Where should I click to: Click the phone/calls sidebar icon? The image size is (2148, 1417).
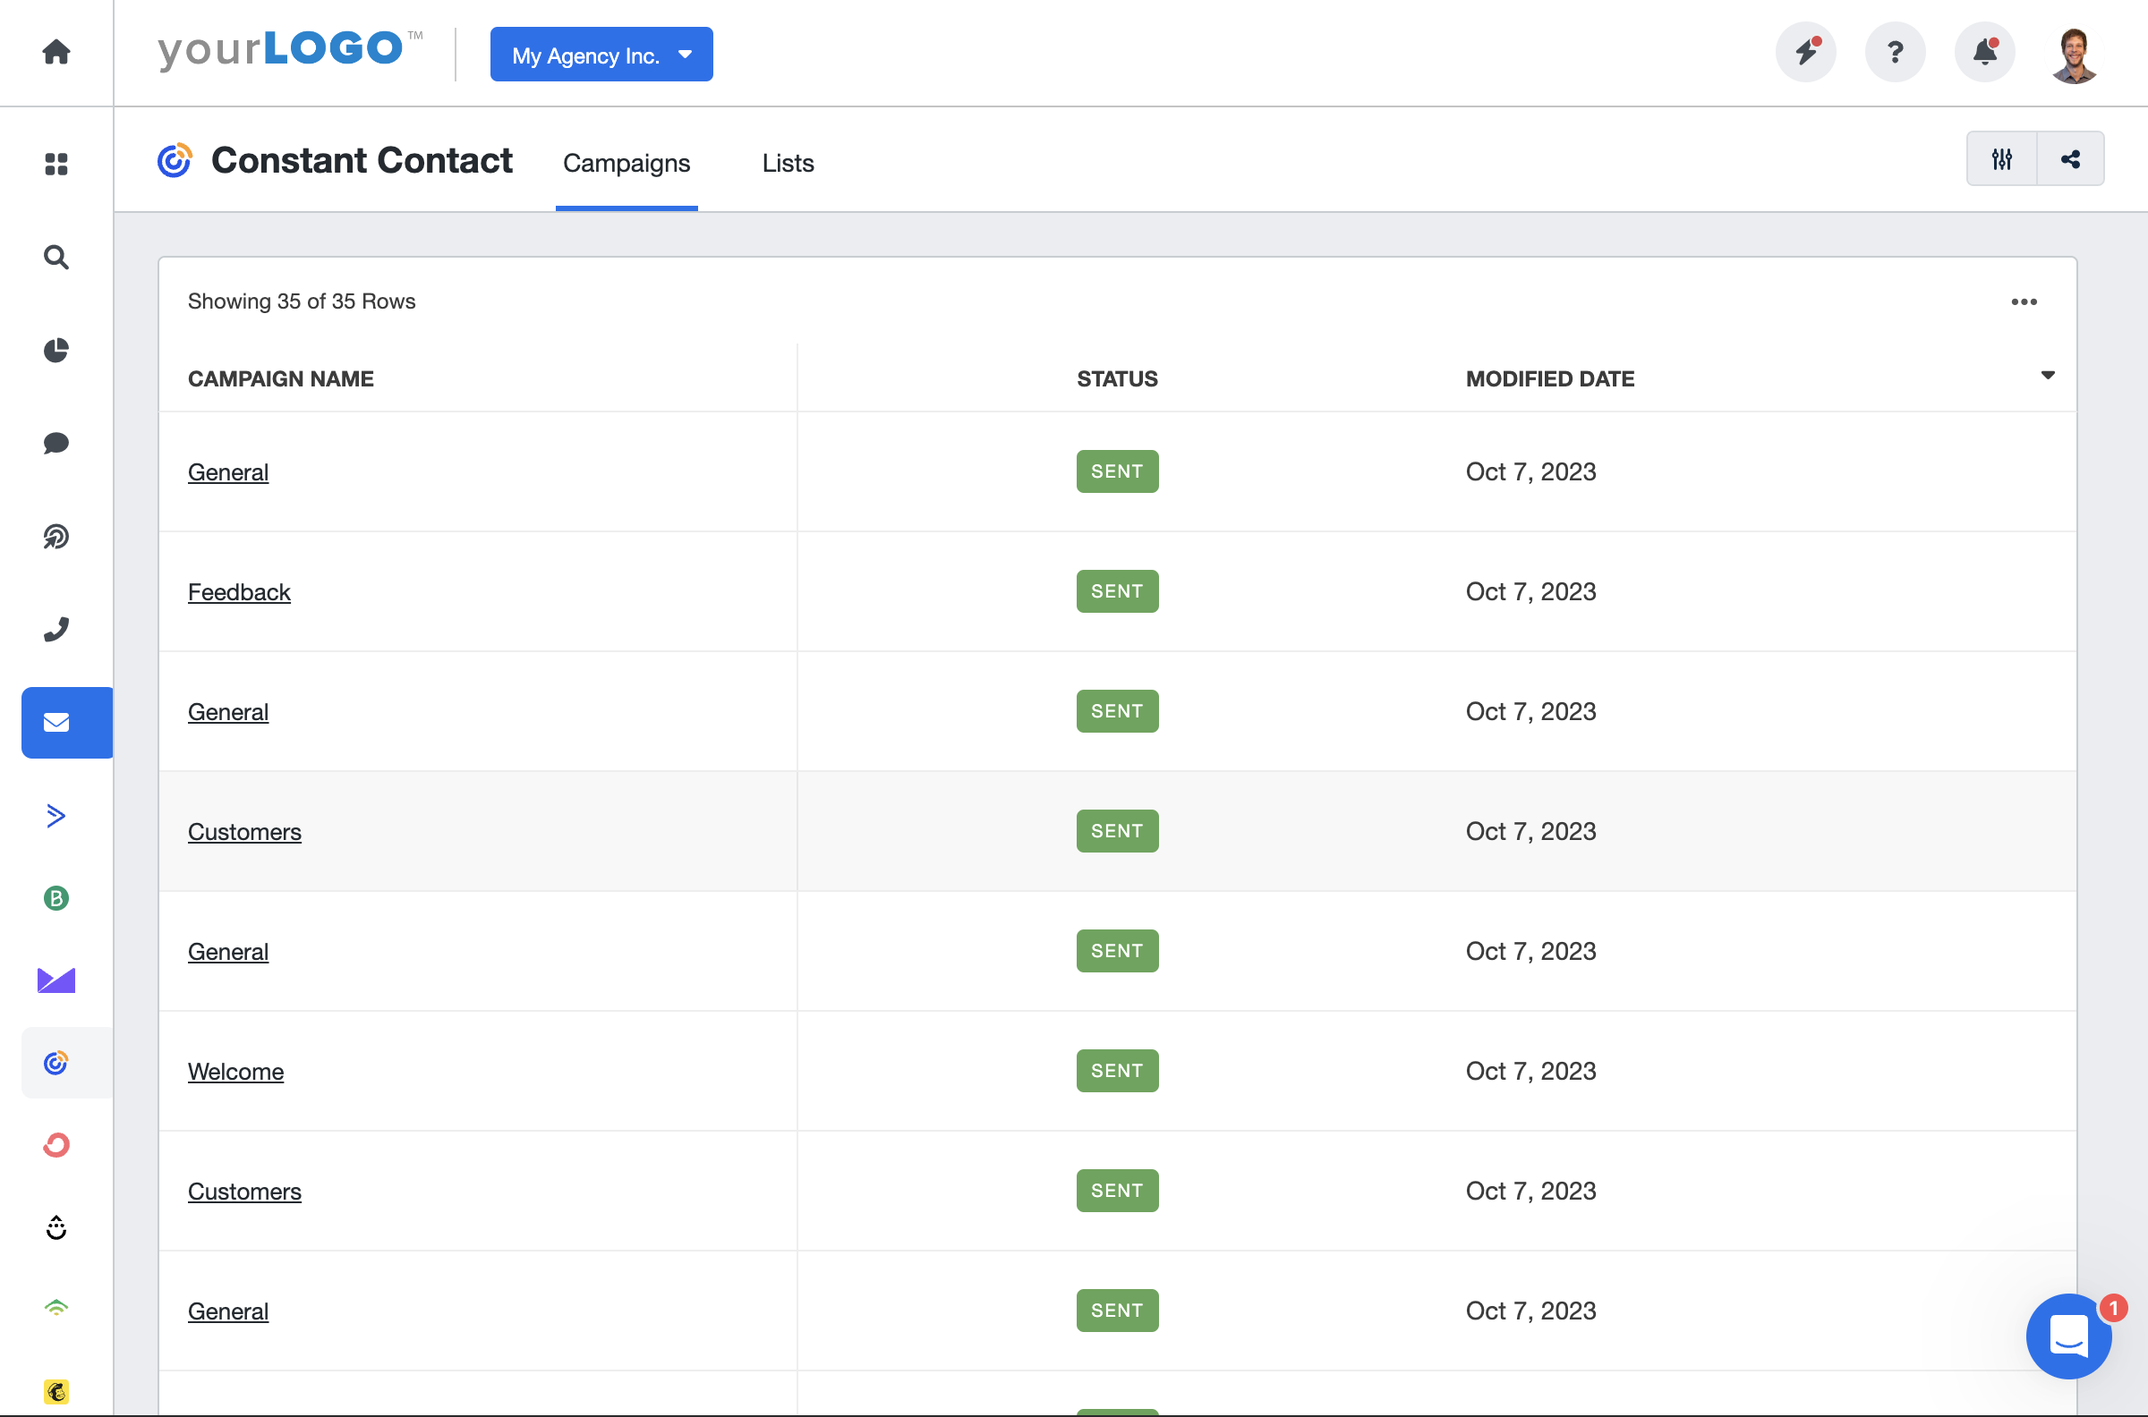click(x=55, y=628)
